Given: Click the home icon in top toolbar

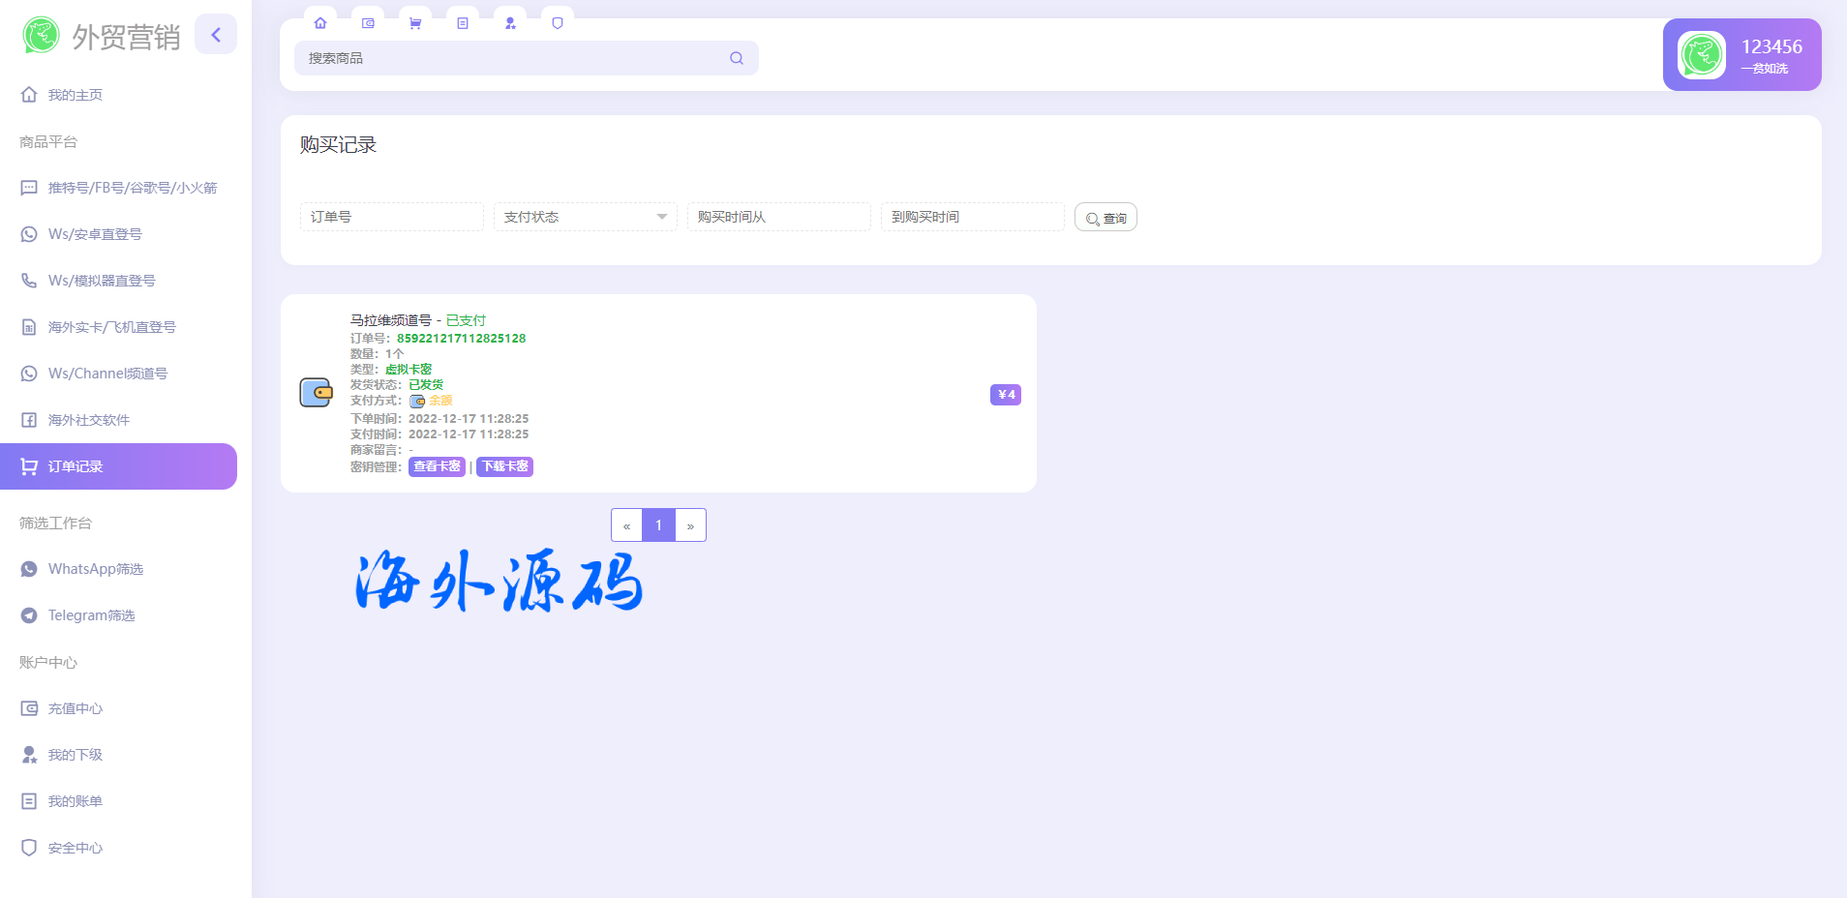Looking at the screenshot, I should click(x=320, y=23).
